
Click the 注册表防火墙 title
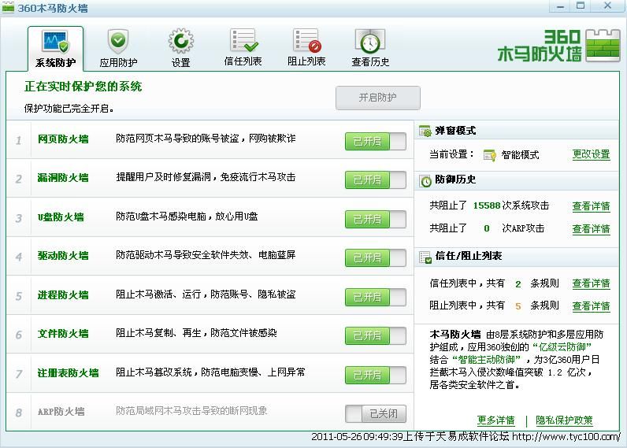coord(68,373)
